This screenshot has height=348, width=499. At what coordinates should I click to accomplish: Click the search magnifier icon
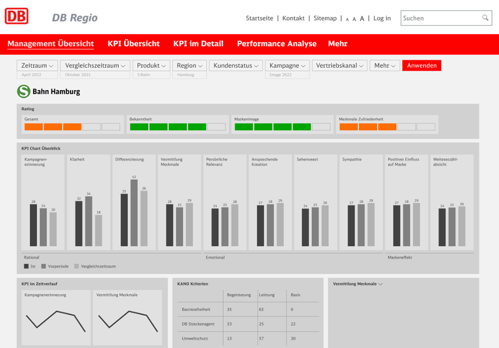pyautogui.click(x=485, y=18)
